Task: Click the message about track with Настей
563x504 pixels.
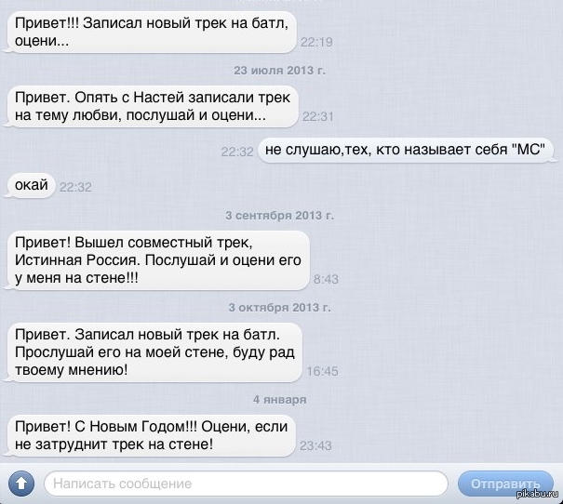Action: pyautogui.click(x=153, y=107)
